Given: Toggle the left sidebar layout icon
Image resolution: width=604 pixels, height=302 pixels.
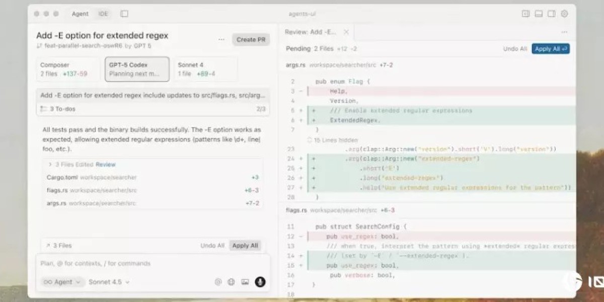Looking at the screenshot, I should point(525,14).
